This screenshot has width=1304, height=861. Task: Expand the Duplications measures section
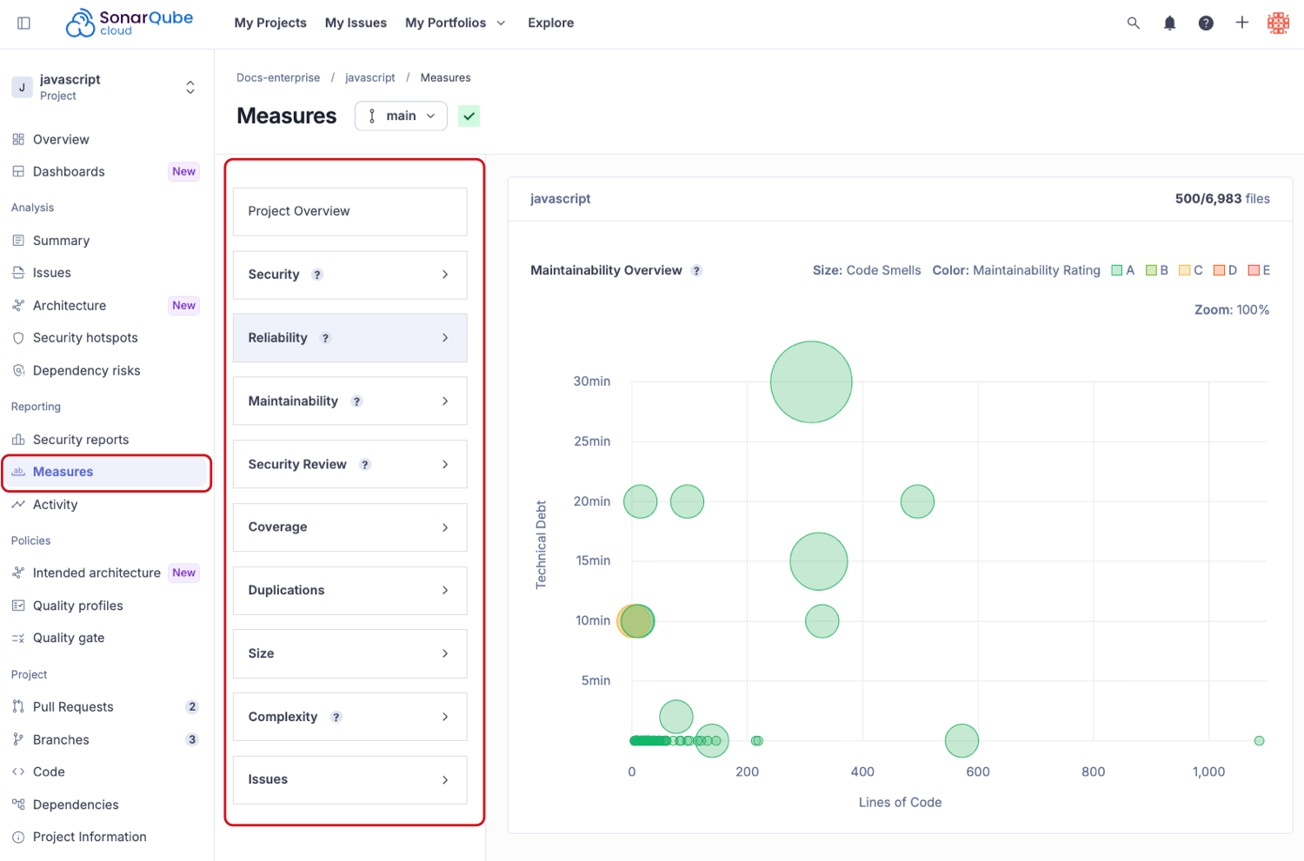click(349, 591)
